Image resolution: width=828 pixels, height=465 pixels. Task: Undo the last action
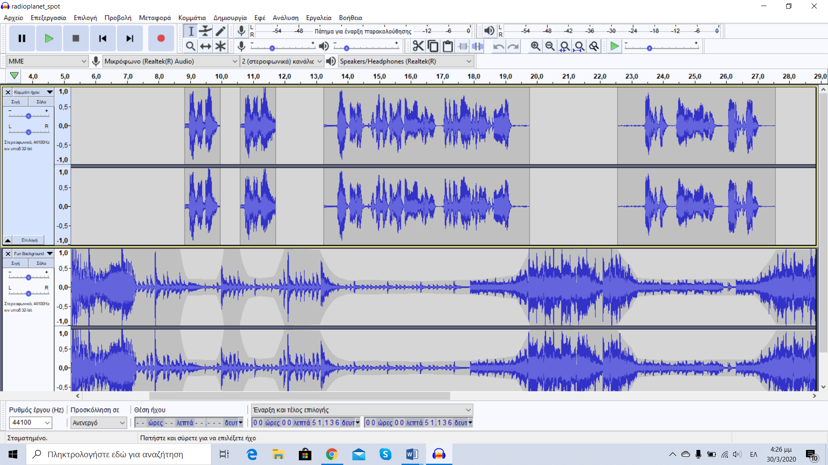tap(499, 46)
